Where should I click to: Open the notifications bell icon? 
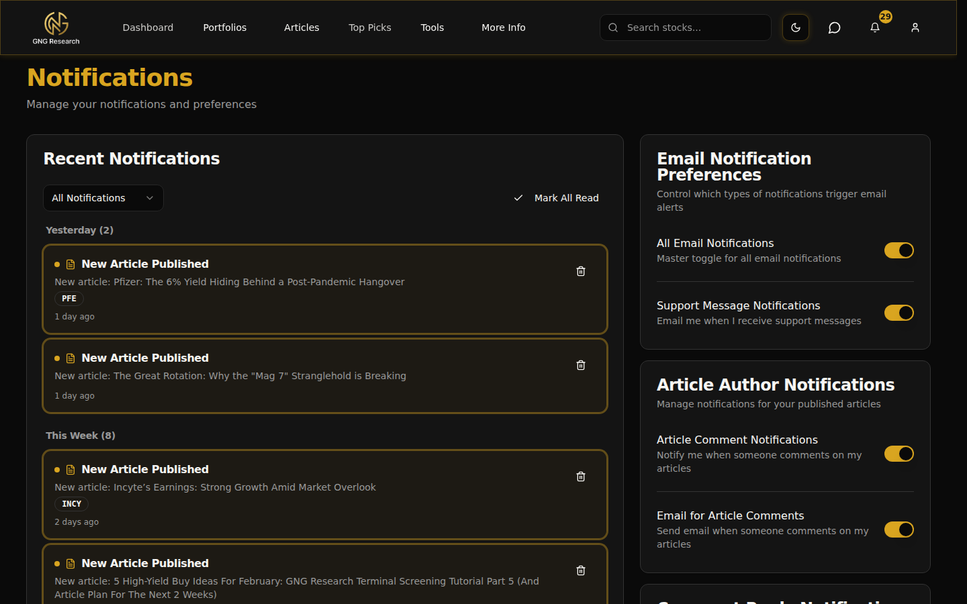(x=875, y=28)
